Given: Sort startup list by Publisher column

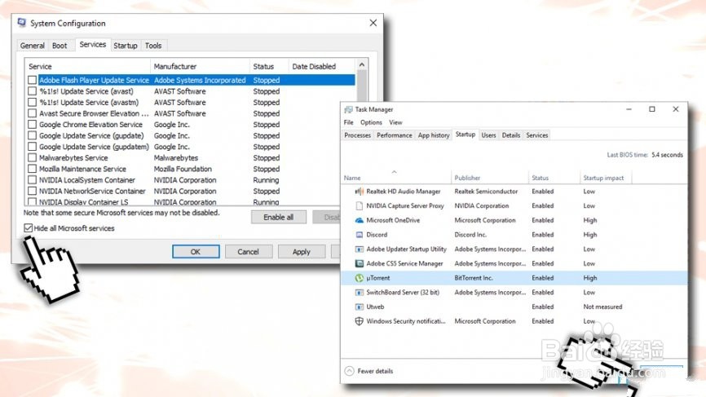Looking at the screenshot, I should tap(489, 178).
